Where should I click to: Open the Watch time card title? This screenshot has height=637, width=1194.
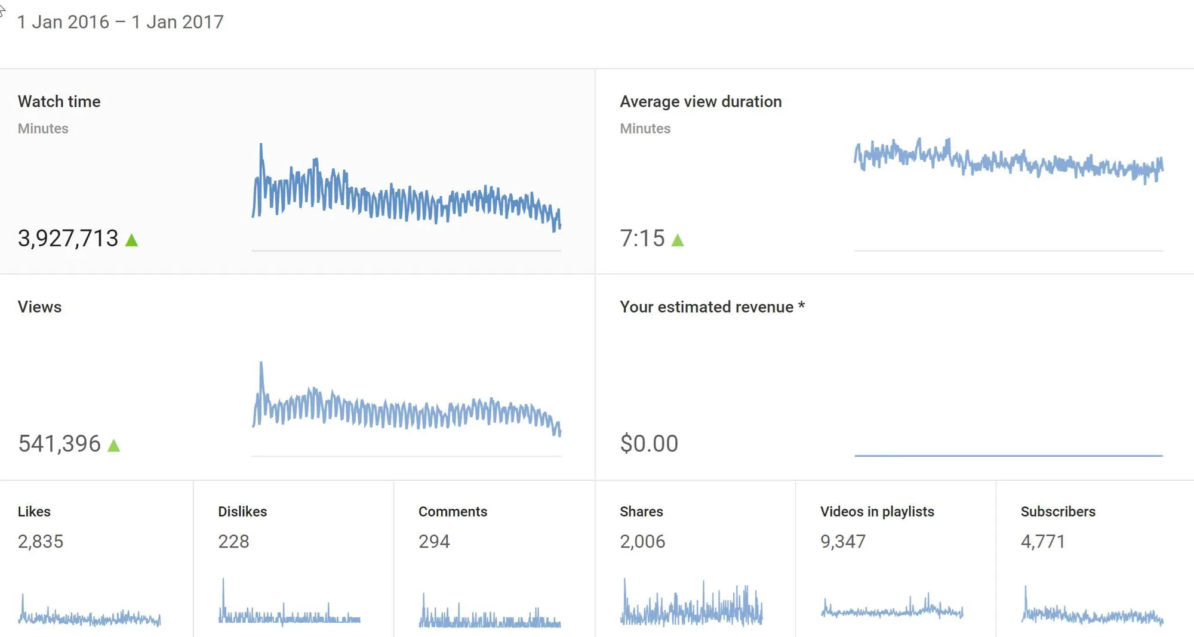[x=59, y=101]
